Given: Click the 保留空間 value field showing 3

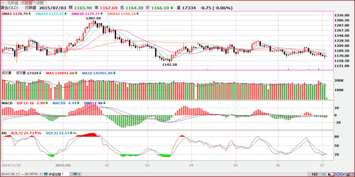Looking at the screenshot, I should pos(65,174).
